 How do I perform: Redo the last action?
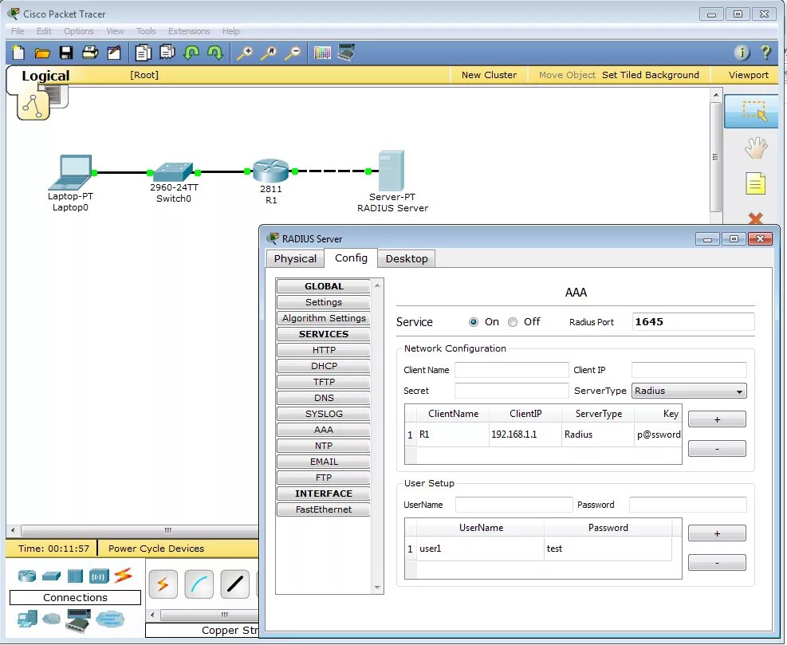(215, 52)
